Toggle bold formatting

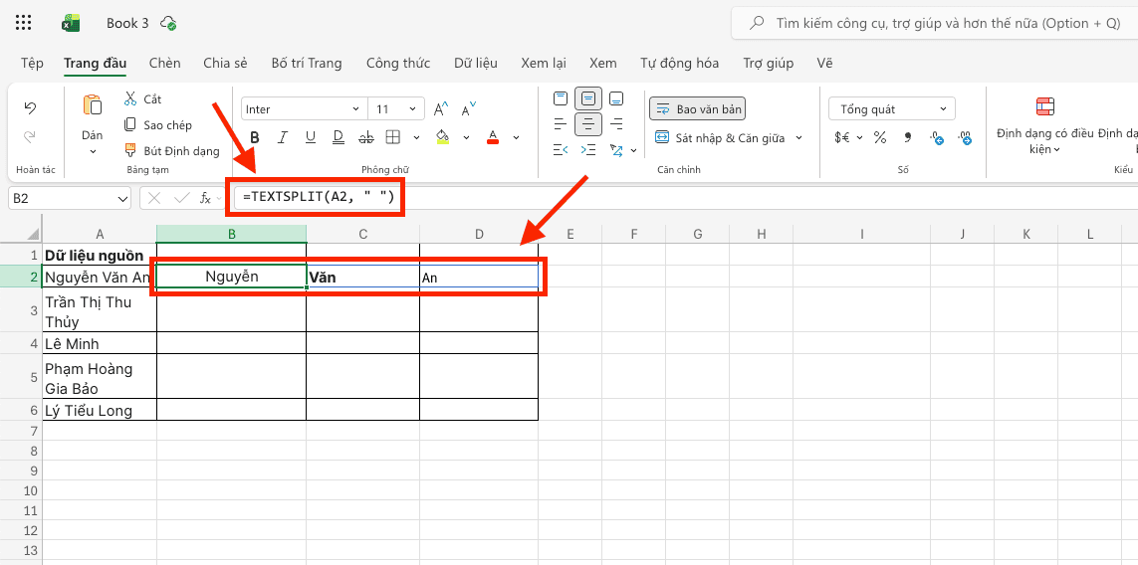pyautogui.click(x=255, y=137)
